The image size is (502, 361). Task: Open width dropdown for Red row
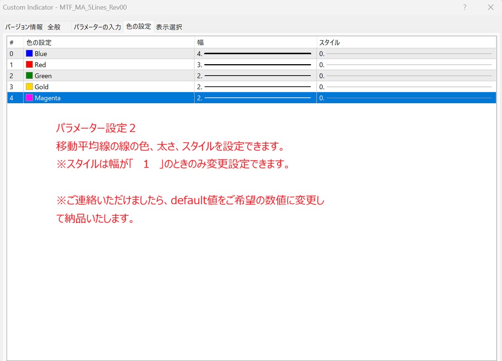pos(256,65)
